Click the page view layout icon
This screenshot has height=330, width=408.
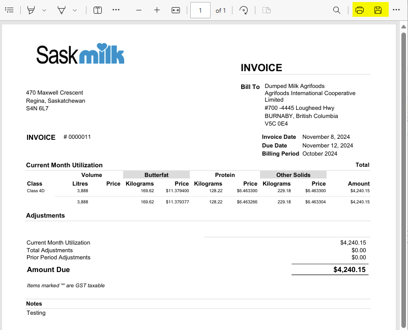tap(266, 10)
